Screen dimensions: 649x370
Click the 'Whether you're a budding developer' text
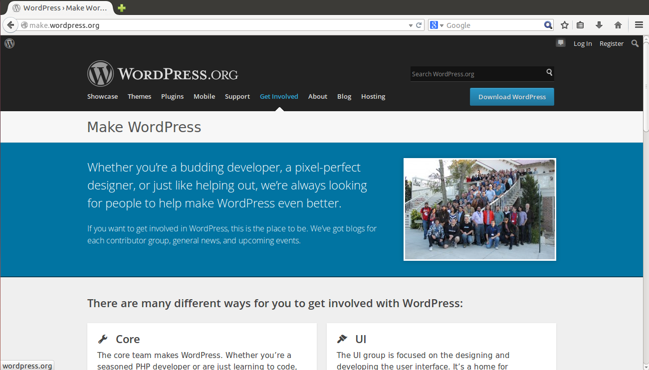[227, 185]
